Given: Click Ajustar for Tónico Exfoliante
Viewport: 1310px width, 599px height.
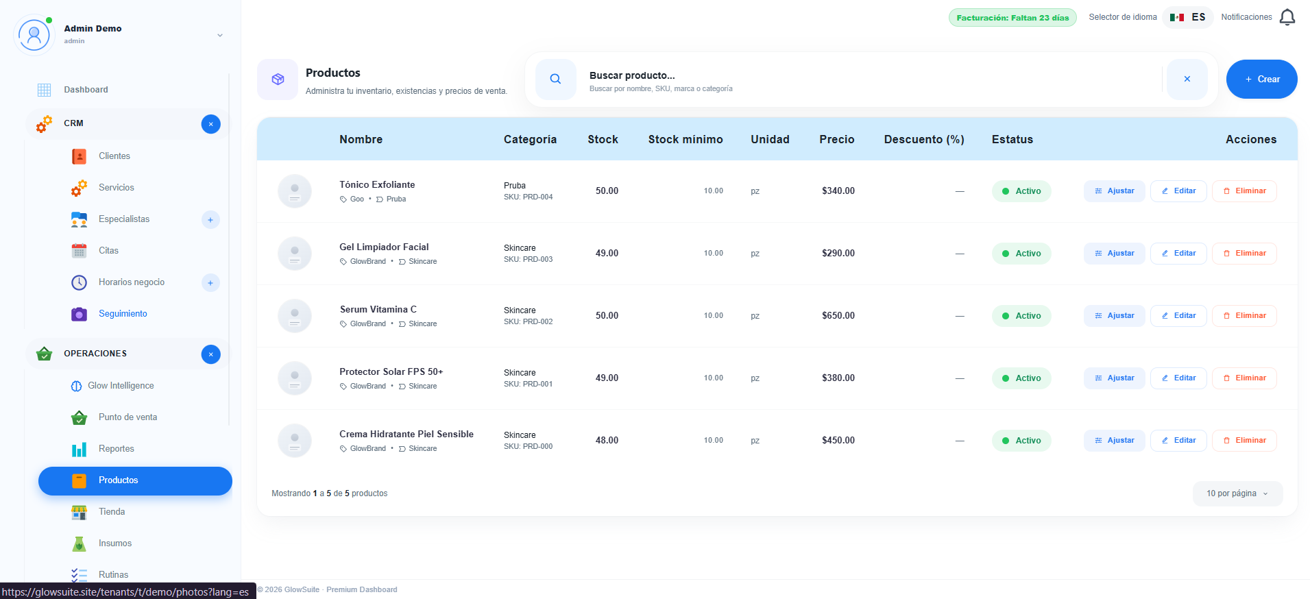Looking at the screenshot, I should 1114,191.
